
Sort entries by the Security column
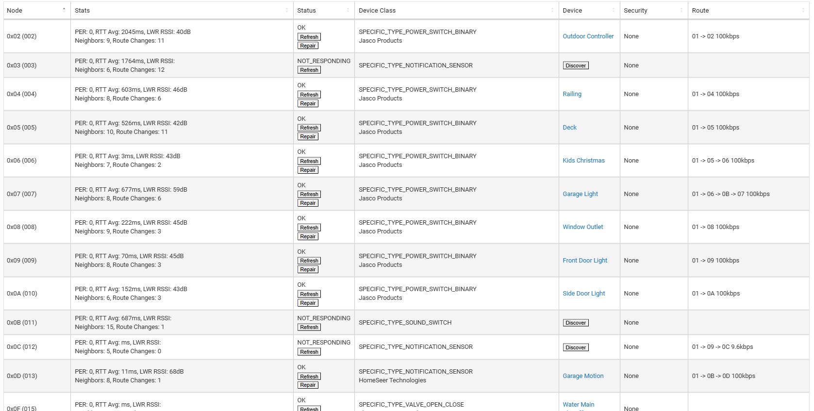681,10
